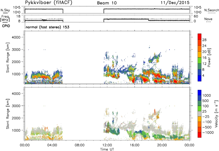Click the -1000 label on velocity colorbar
Image resolution: width=219 pixels, height=151 pixels.
tap(208, 132)
